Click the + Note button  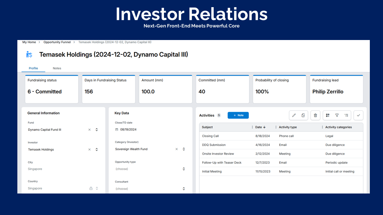pyautogui.click(x=238, y=115)
